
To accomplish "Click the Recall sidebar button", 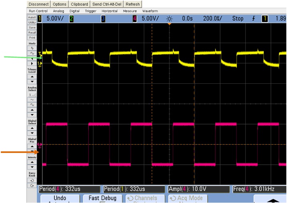I will (32, 32).
